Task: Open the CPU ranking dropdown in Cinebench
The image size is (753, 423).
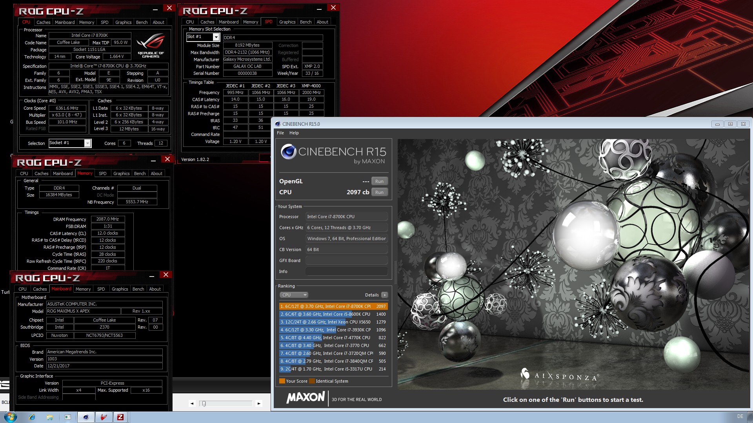Action: tap(294, 295)
